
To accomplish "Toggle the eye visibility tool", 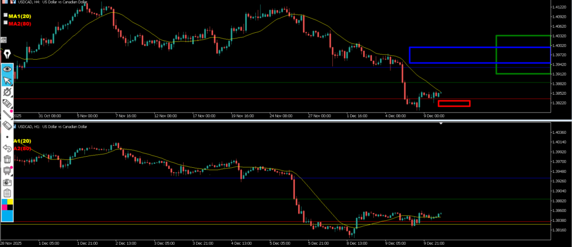I will click(x=7, y=69).
